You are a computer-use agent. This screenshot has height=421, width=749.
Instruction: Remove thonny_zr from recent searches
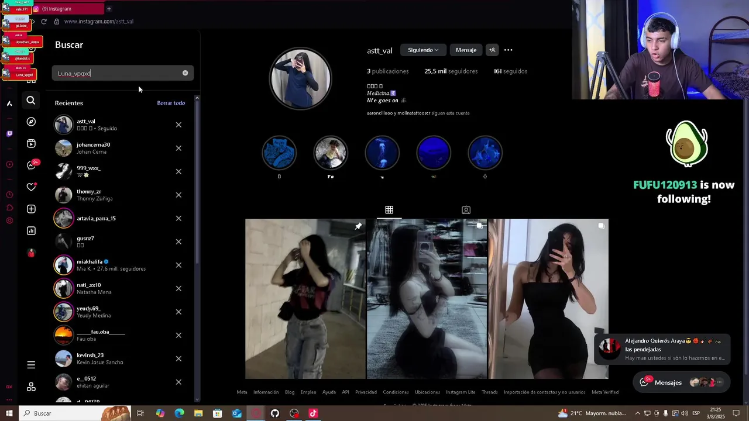tap(178, 195)
